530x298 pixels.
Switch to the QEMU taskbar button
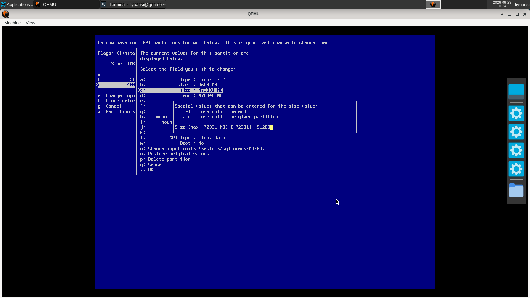[x=66, y=4]
